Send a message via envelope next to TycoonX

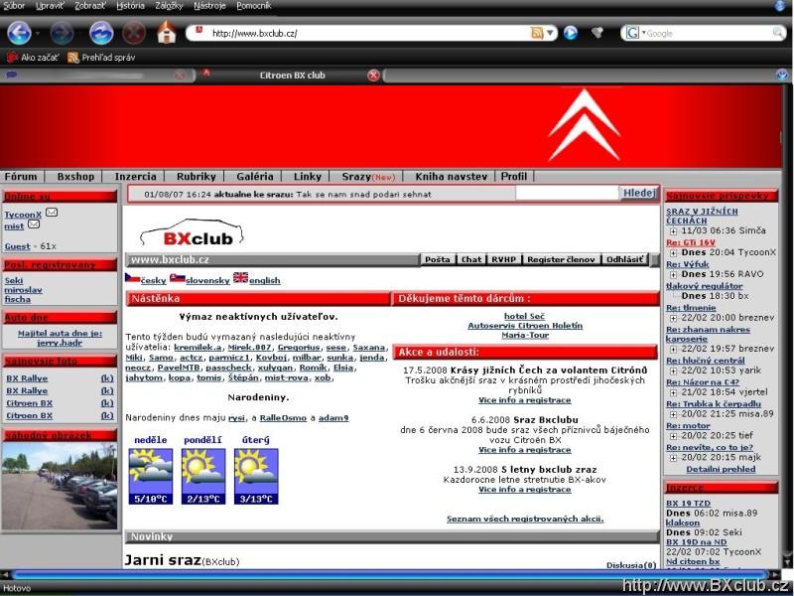(52, 213)
